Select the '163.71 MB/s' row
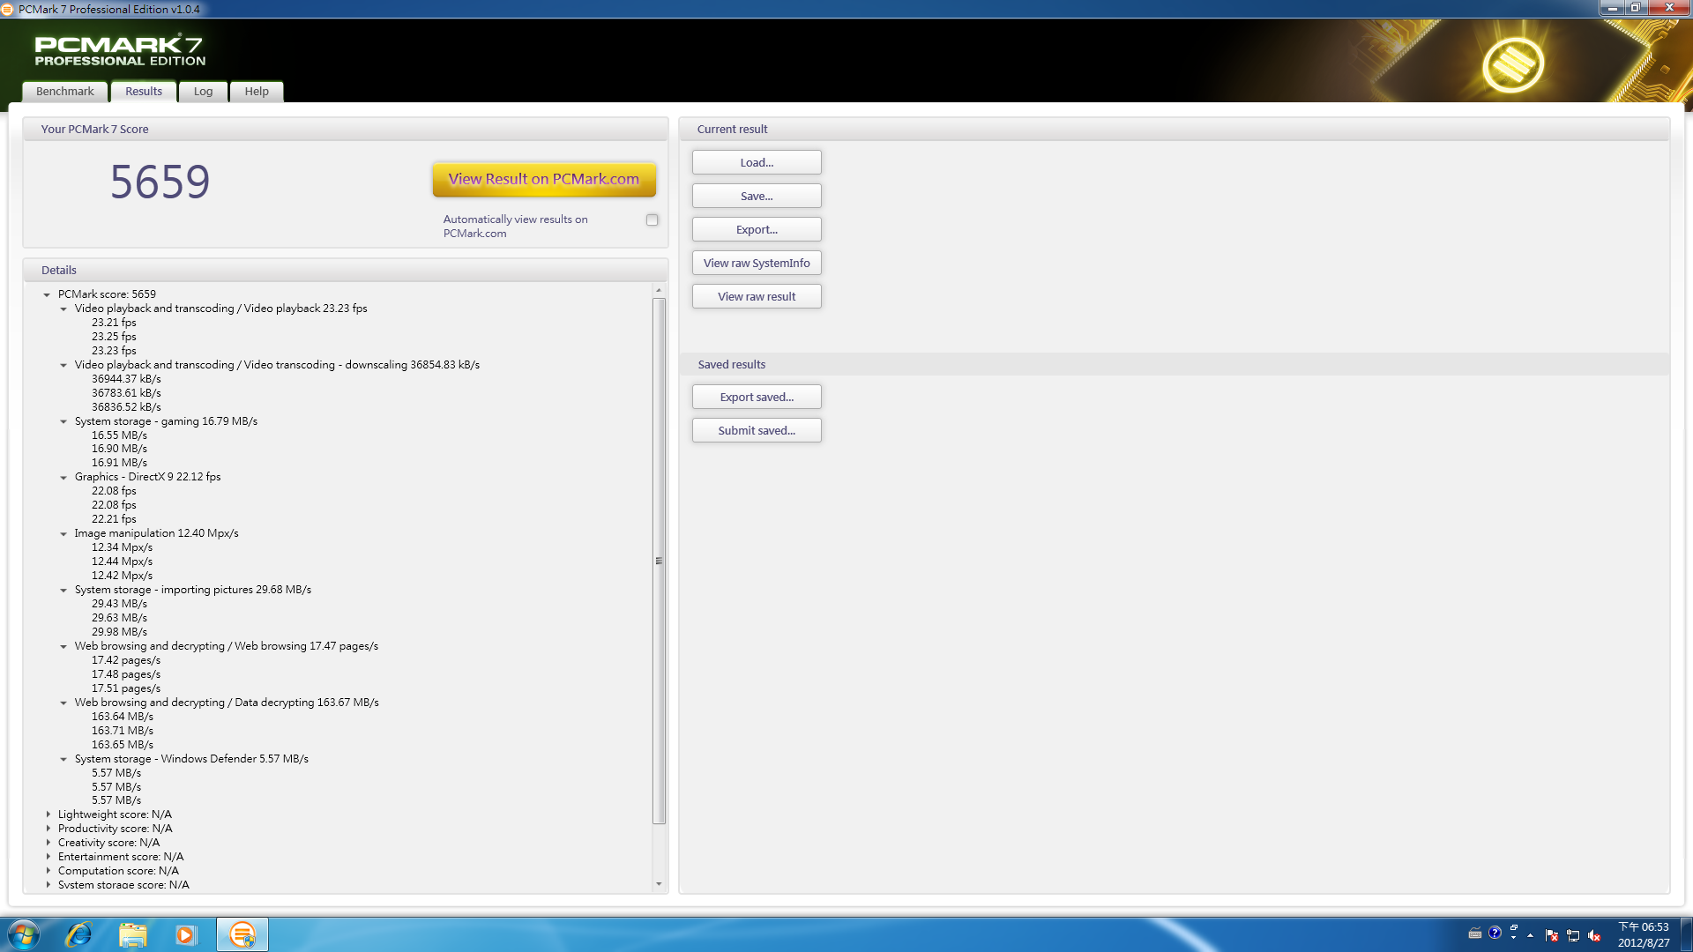The image size is (1693, 952). [123, 731]
